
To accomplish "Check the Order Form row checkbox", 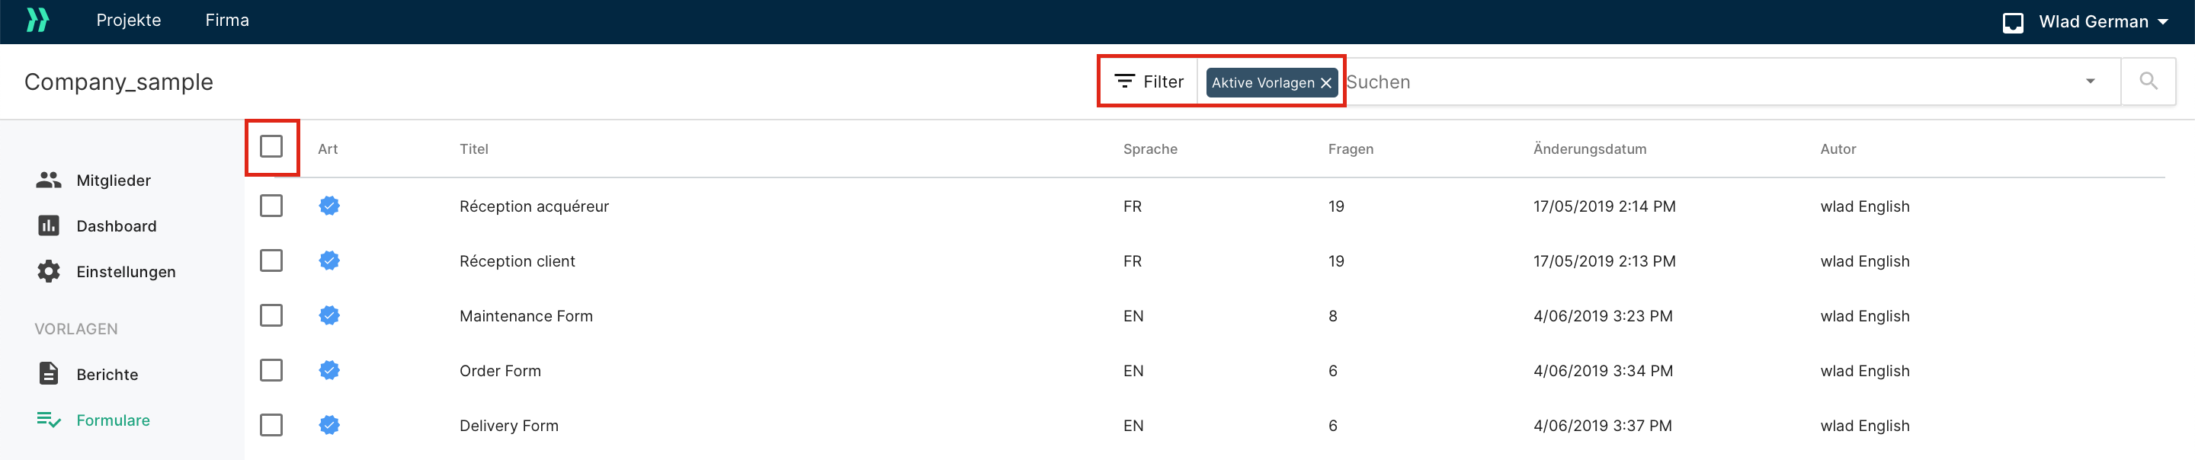I will click(271, 371).
